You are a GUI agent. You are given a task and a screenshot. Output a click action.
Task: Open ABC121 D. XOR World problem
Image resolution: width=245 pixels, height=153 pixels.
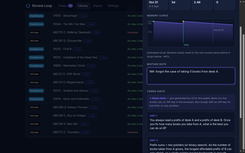tap(67, 74)
